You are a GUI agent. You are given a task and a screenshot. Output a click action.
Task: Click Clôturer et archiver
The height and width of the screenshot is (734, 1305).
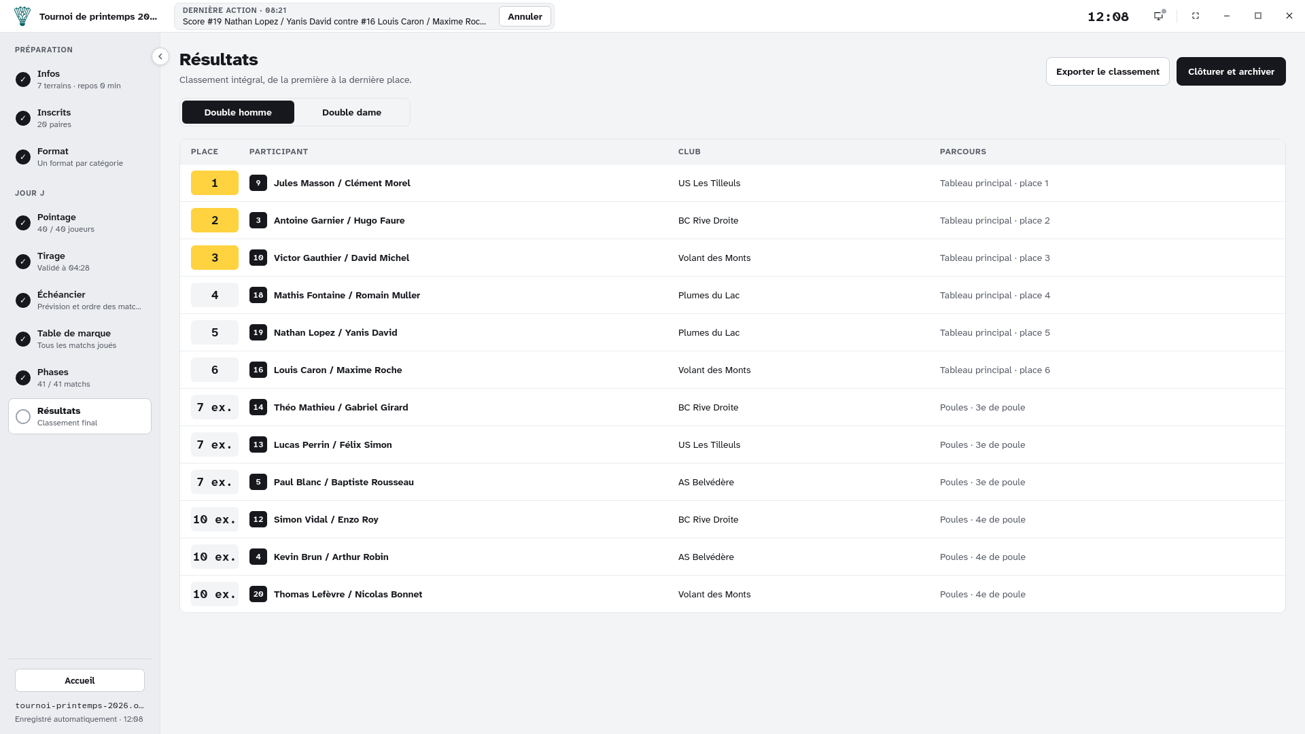[x=1231, y=71]
